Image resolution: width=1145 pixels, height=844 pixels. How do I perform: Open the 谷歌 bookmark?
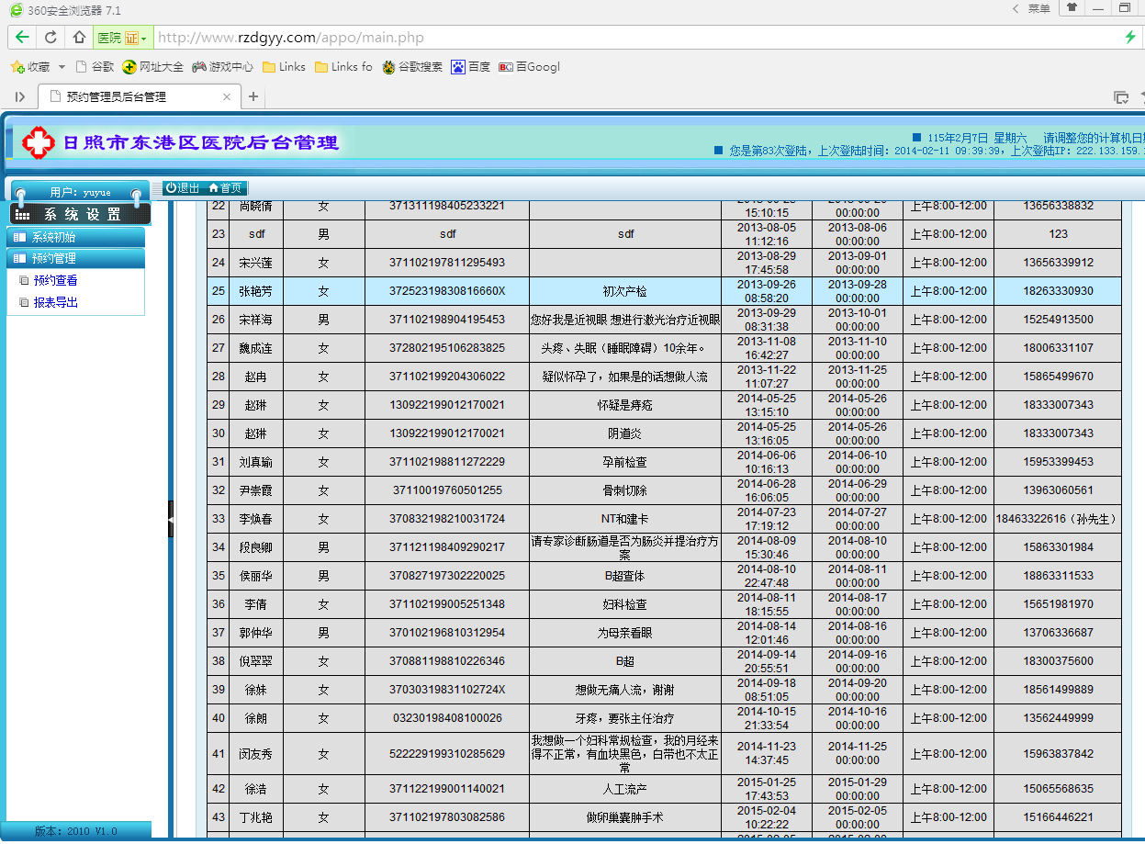(x=95, y=67)
